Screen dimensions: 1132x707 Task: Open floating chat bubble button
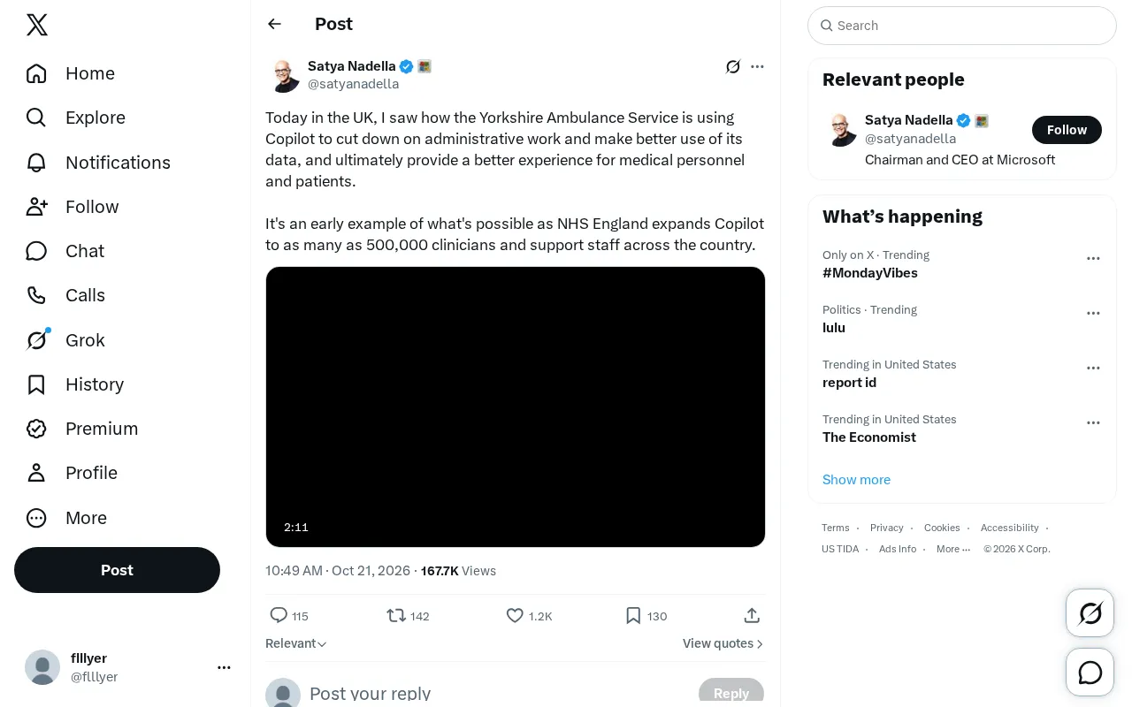(x=1090, y=673)
